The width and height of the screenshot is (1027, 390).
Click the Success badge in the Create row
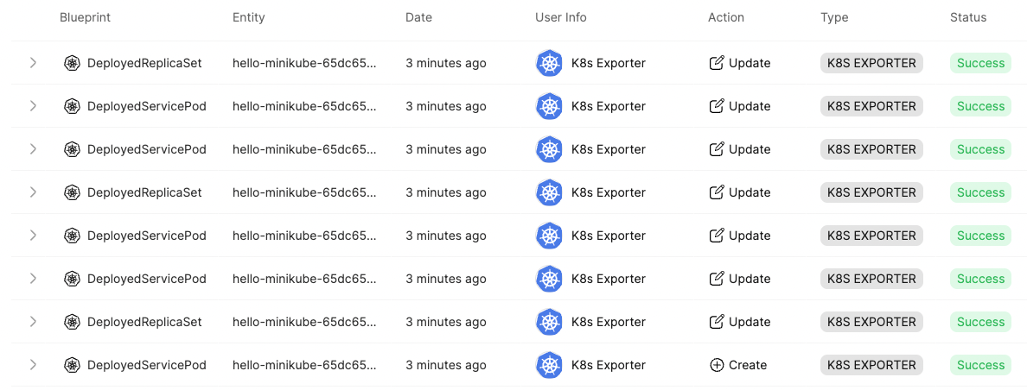[980, 365]
